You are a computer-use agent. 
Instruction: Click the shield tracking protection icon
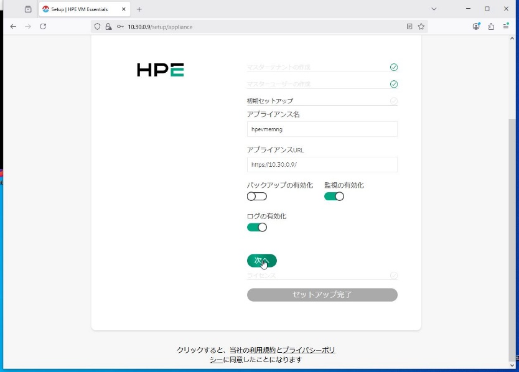(96, 27)
